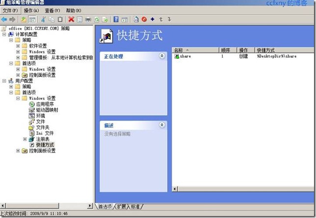316x218 pixels.
Task: Switch to the 扩展 bottom tab
Action: 122,207
